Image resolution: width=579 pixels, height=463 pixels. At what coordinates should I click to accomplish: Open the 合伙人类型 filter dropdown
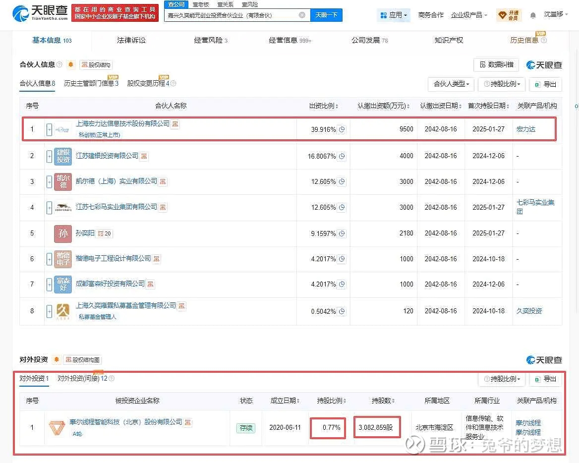point(451,84)
